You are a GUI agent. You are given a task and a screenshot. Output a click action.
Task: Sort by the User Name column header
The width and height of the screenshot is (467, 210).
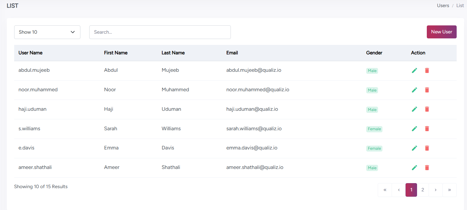[x=30, y=53]
